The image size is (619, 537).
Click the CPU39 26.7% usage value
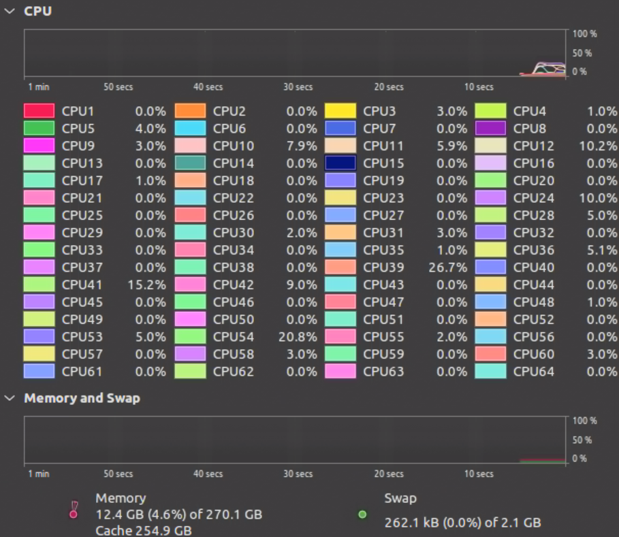pyautogui.click(x=447, y=267)
